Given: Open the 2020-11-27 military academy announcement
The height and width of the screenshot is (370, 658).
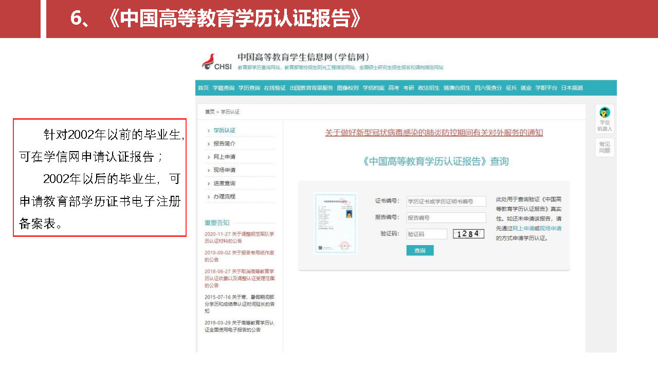Looking at the screenshot, I should coord(239,237).
